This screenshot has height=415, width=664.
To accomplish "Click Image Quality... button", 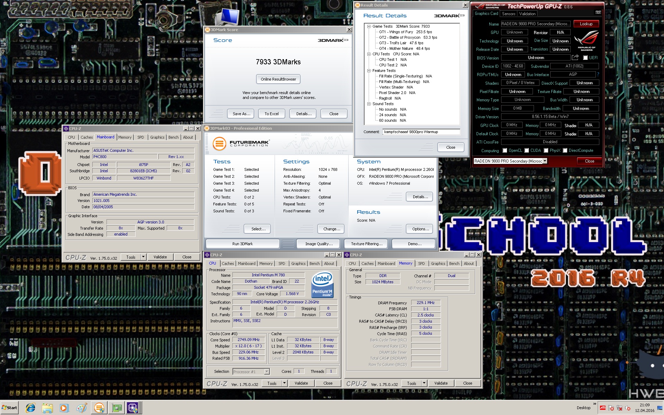I will [319, 244].
